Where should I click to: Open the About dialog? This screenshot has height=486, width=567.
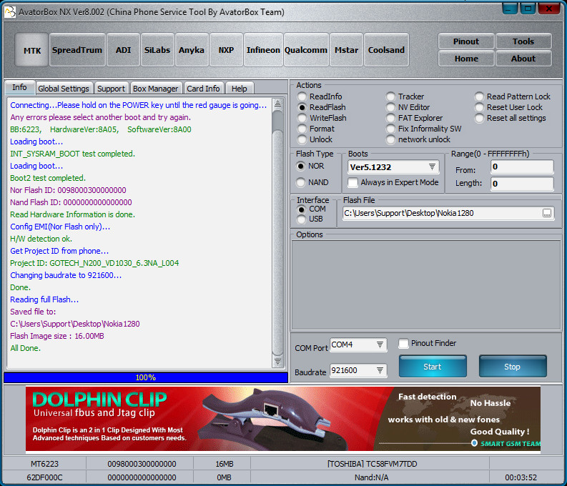(523, 58)
